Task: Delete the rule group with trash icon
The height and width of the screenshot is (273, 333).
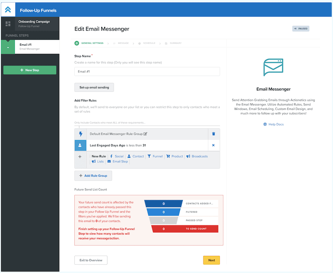Action: [x=213, y=134]
